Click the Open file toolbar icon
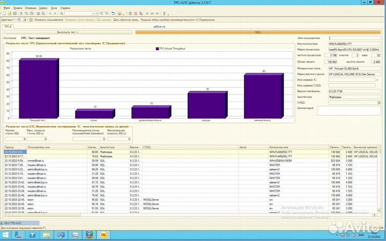 (10, 13)
